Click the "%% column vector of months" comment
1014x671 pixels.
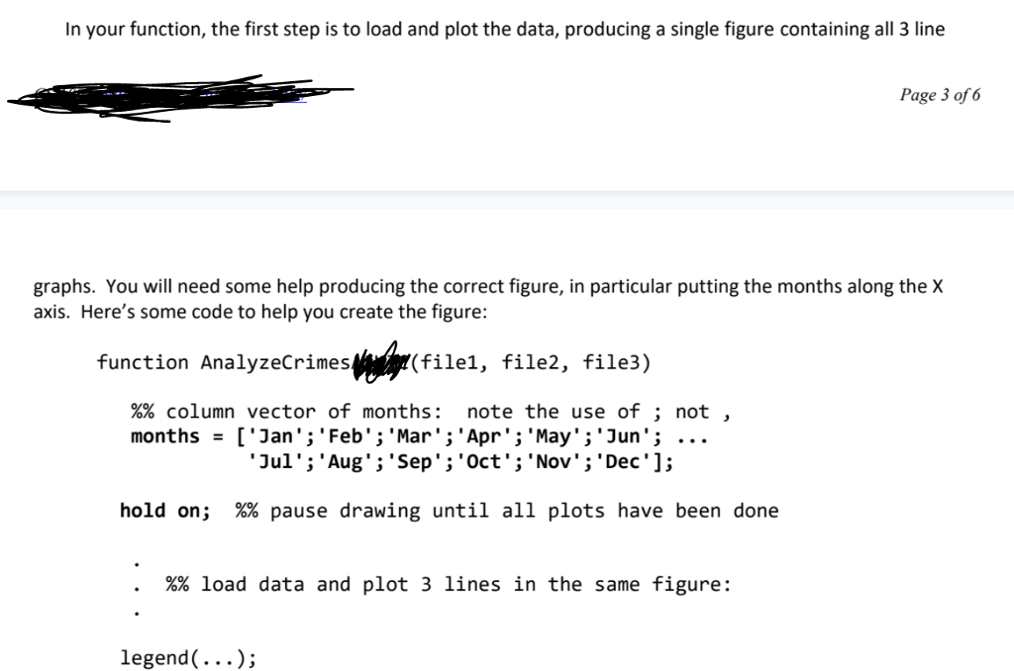click(x=286, y=411)
